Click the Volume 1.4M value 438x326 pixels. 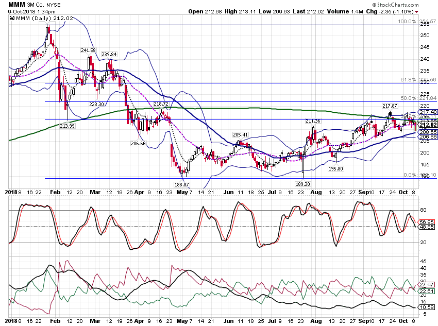[x=345, y=11]
